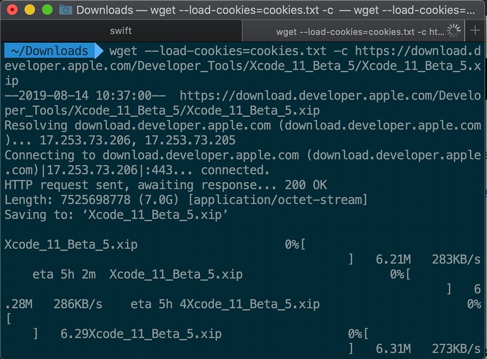The image size is (487, 359).
Task: Click 'HTTP request sent, awaiting response...' text
Action: click(140, 185)
